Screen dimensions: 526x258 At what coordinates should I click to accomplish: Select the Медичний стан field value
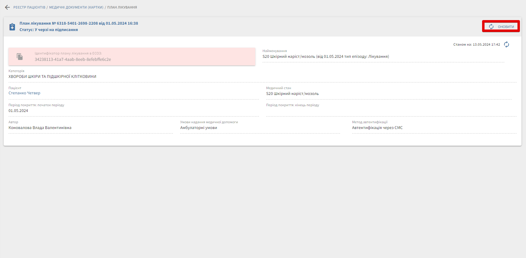[x=292, y=94]
